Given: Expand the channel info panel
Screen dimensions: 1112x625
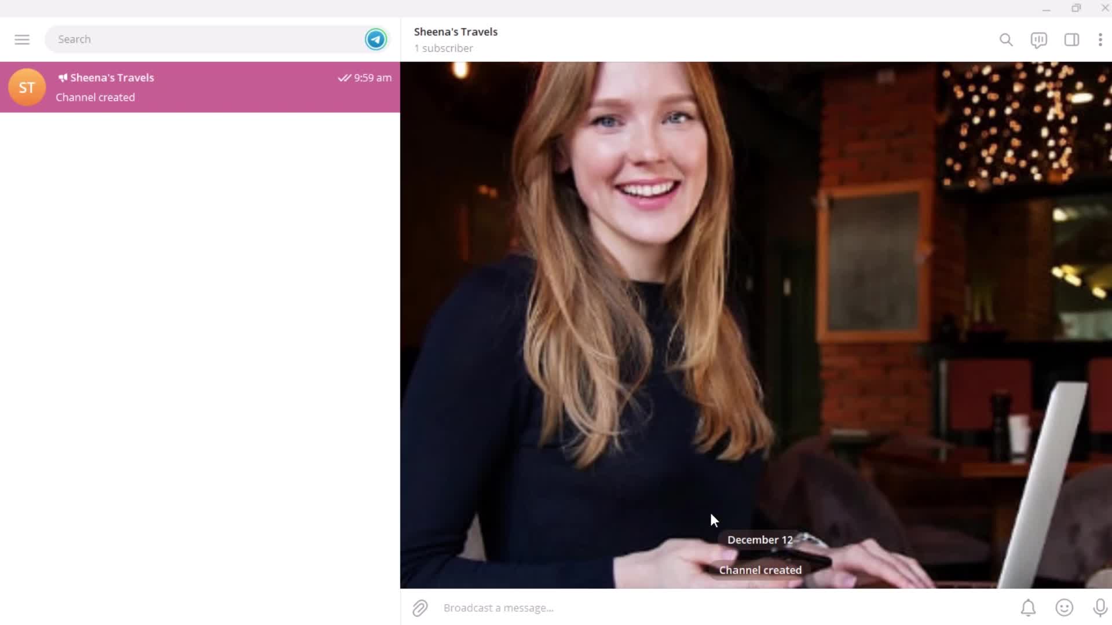Looking at the screenshot, I should point(1071,39).
